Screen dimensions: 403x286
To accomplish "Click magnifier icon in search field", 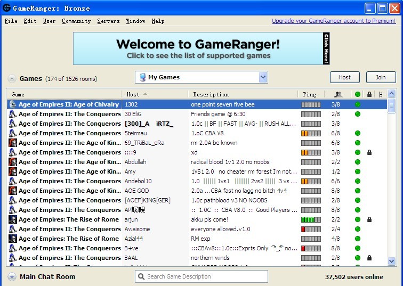I will coord(141,276).
